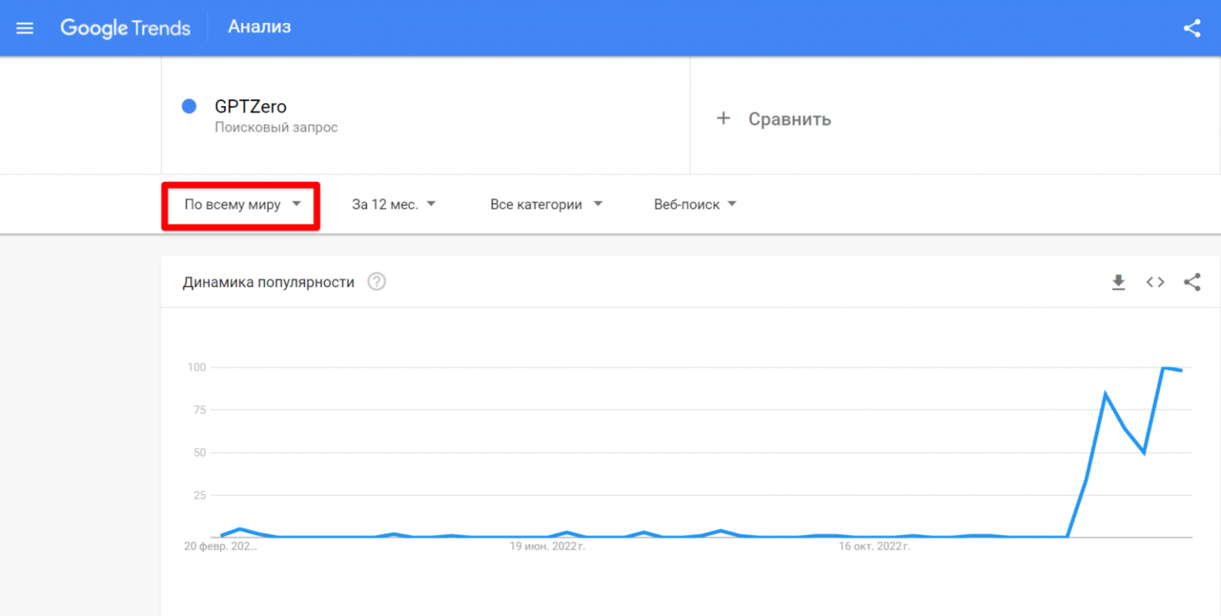
Task: Expand the За 12 мес. period dropdown
Action: coord(393,205)
